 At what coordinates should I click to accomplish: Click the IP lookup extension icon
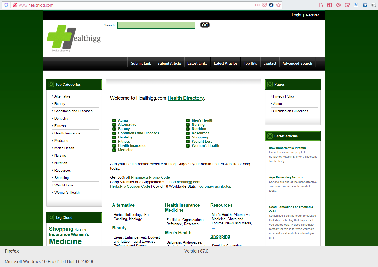(374, 5)
